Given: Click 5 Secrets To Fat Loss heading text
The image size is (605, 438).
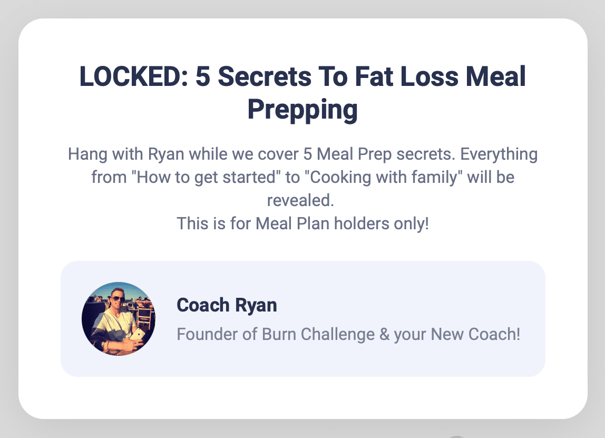Looking at the screenshot, I should (x=326, y=76).
